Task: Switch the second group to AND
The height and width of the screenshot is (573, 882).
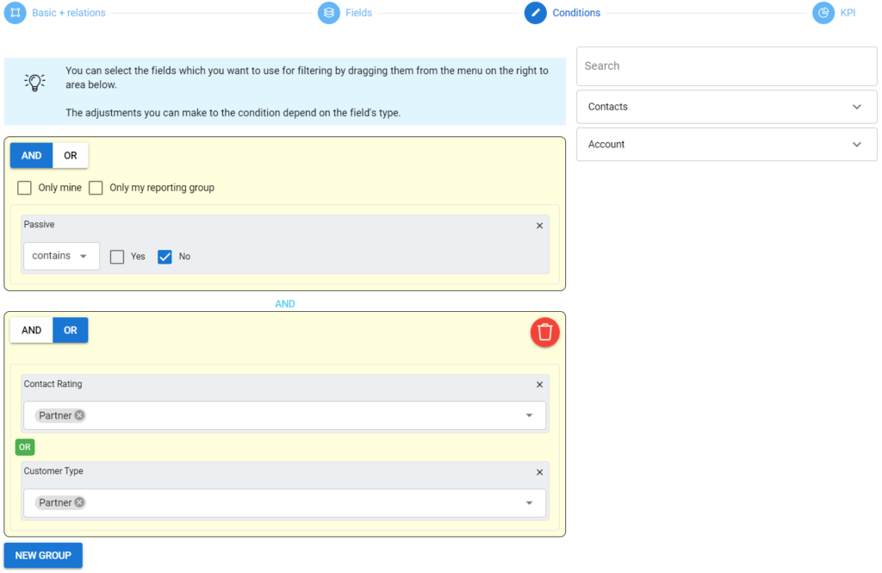Action: coord(31,330)
